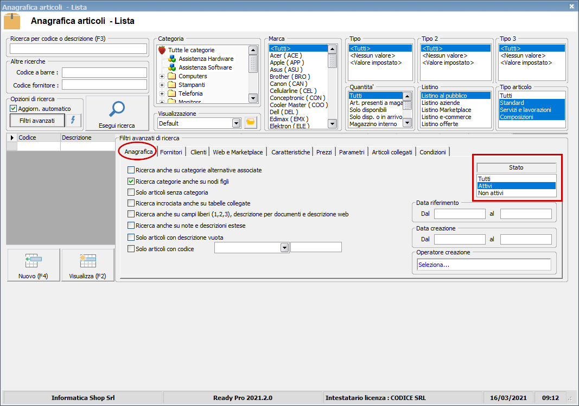
Task: Select Canon ( CAN ) in Marca list
Action: pos(298,84)
